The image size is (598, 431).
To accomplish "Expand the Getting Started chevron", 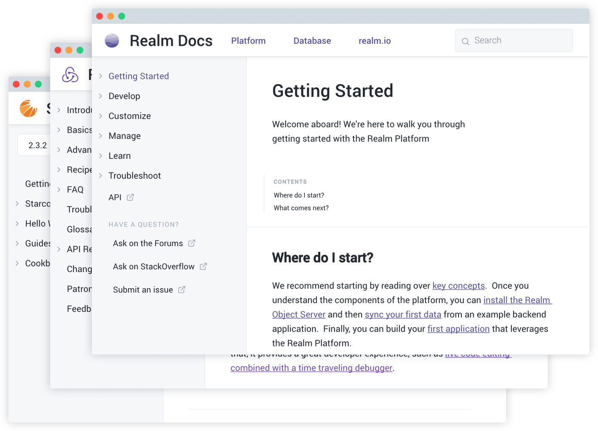I will tap(101, 76).
